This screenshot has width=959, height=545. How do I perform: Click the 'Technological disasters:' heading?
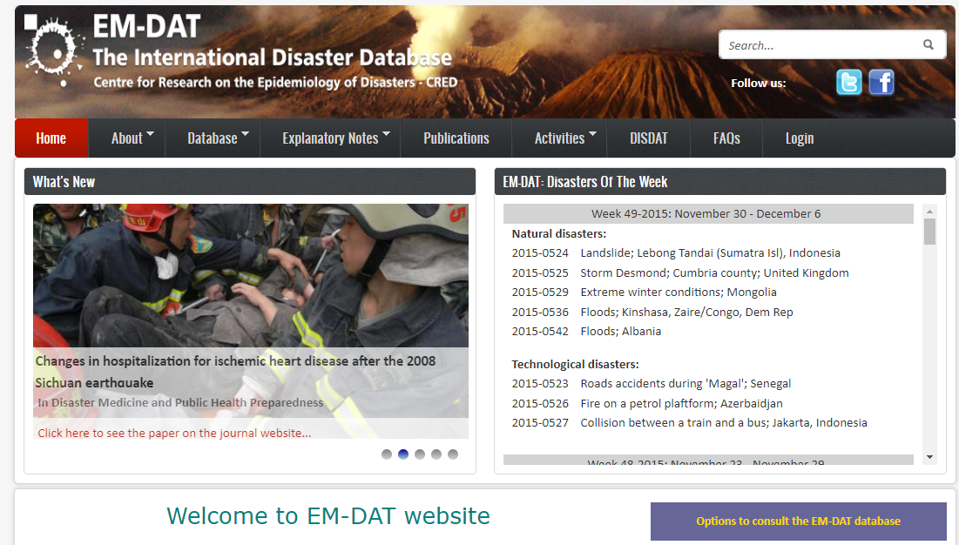pyautogui.click(x=575, y=364)
